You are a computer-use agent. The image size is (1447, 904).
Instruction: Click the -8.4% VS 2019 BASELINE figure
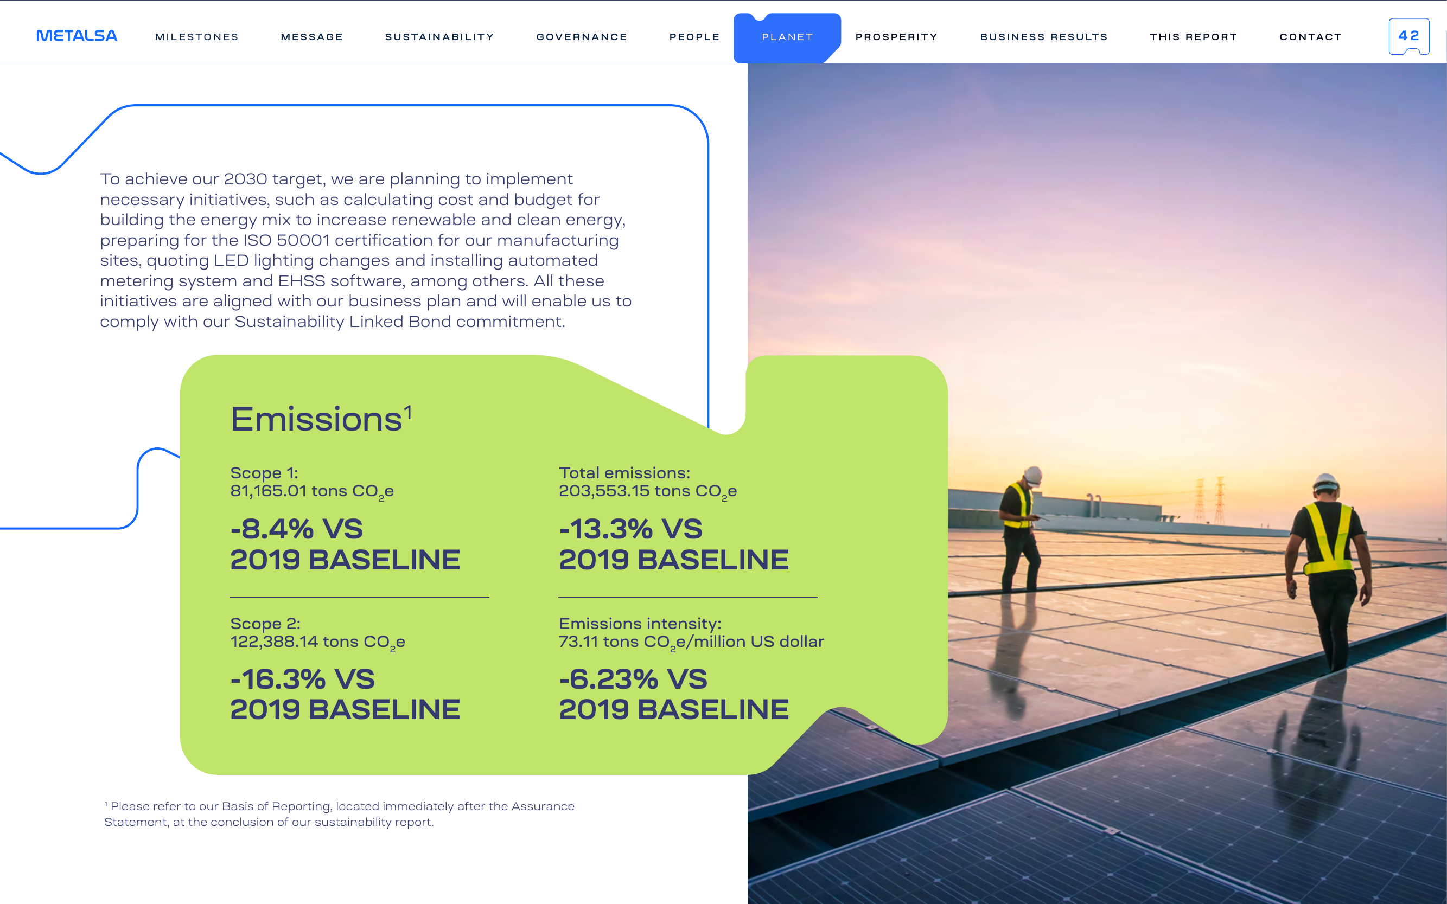coord(345,544)
